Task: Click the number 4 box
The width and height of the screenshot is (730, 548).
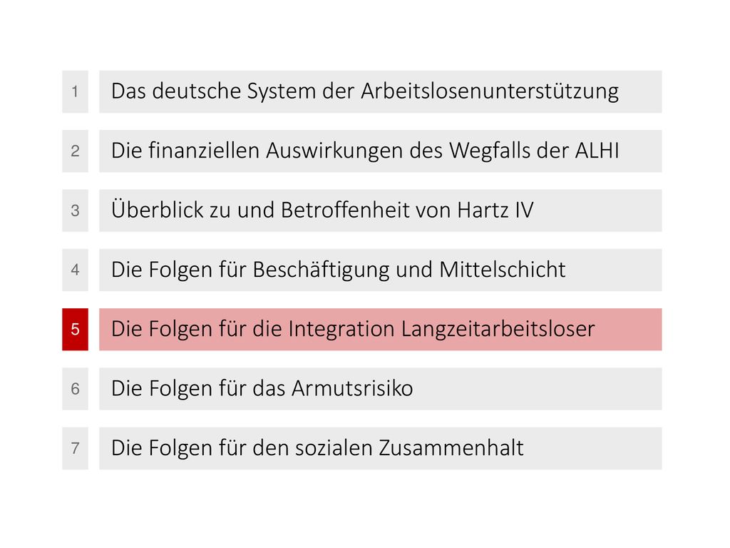Action: 75,270
